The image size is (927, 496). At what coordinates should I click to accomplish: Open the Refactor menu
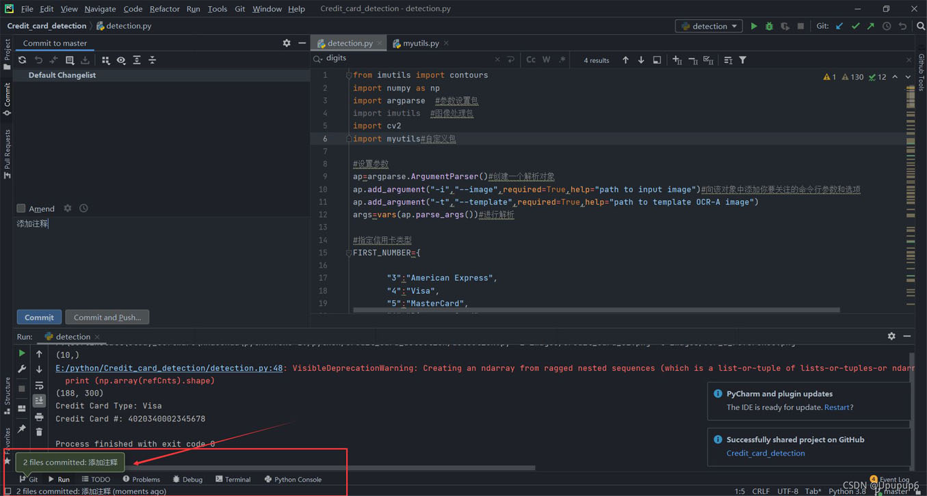(x=164, y=9)
